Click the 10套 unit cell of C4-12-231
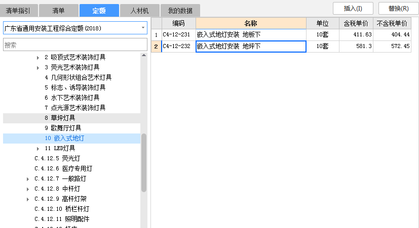This screenshot has width=419, height=228. coord(323,35)
